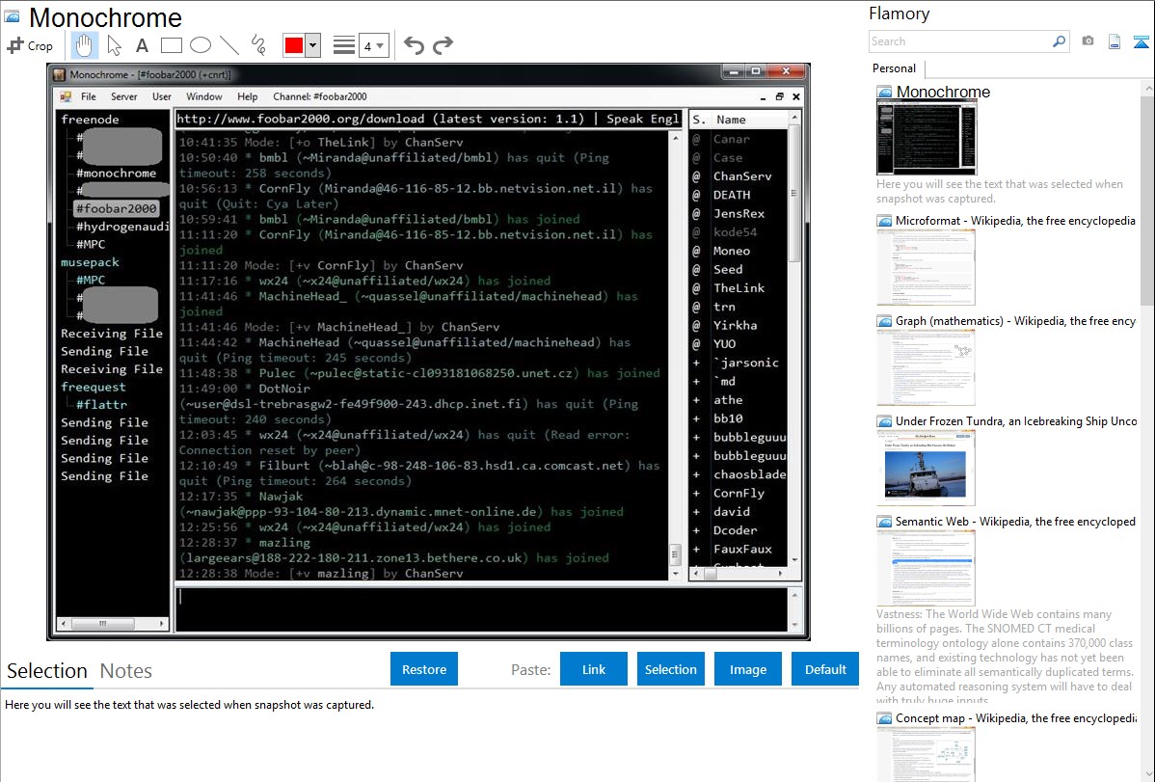Open the Server menu in Monochrome
The height and width of the screenshot is (782, 1155).
pos(123,96)
